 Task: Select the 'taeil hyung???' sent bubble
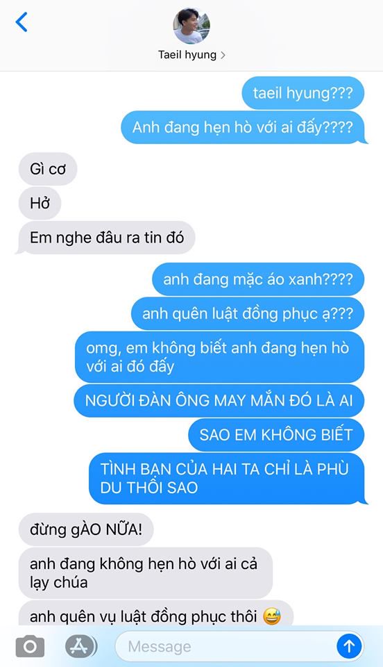coord(303,92)
